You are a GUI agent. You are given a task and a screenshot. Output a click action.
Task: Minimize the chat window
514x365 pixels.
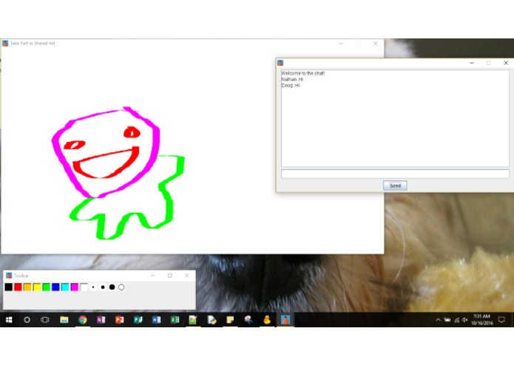coord(472,63)
